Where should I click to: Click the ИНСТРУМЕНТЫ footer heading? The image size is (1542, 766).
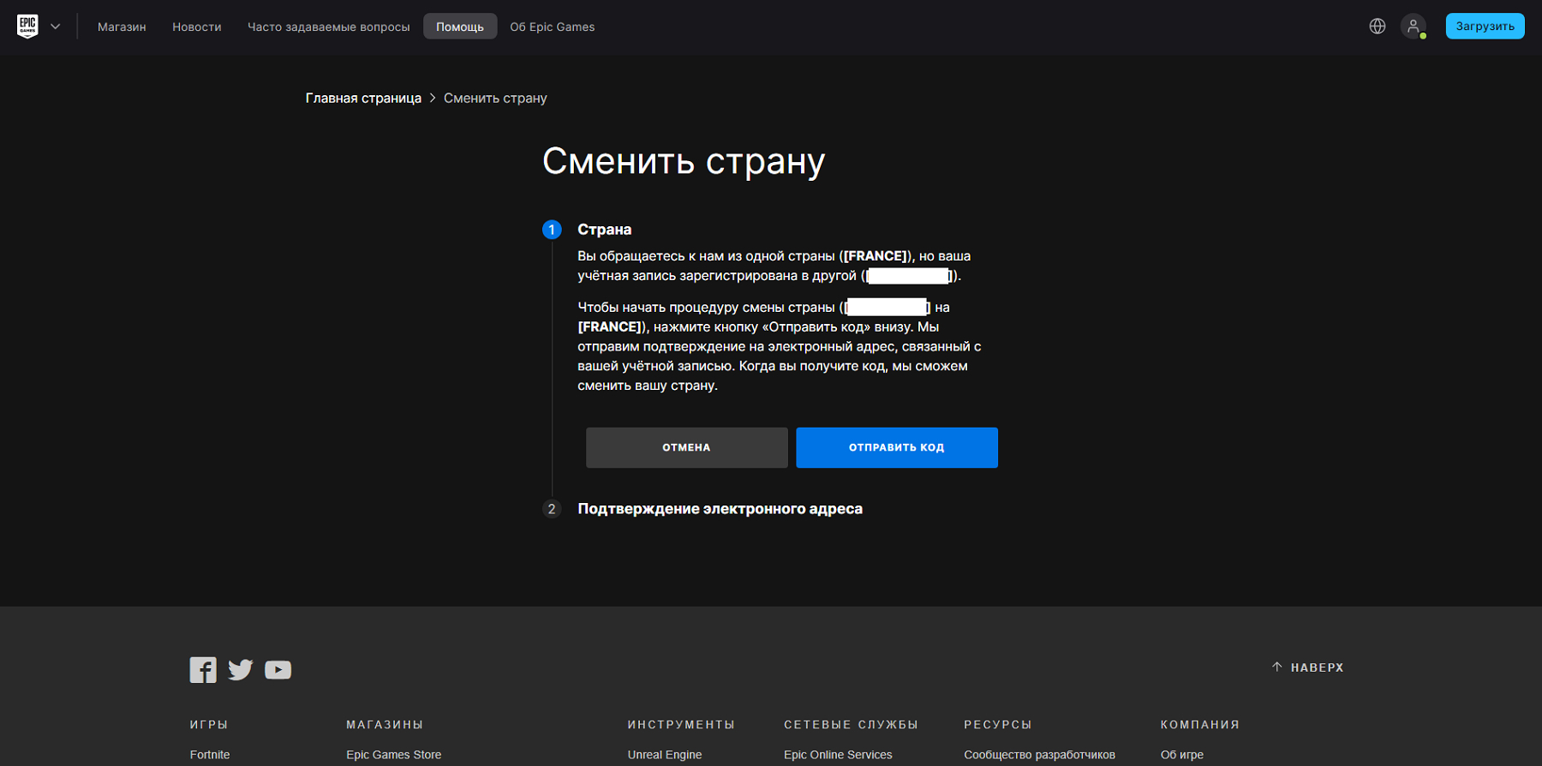[682, 725]
